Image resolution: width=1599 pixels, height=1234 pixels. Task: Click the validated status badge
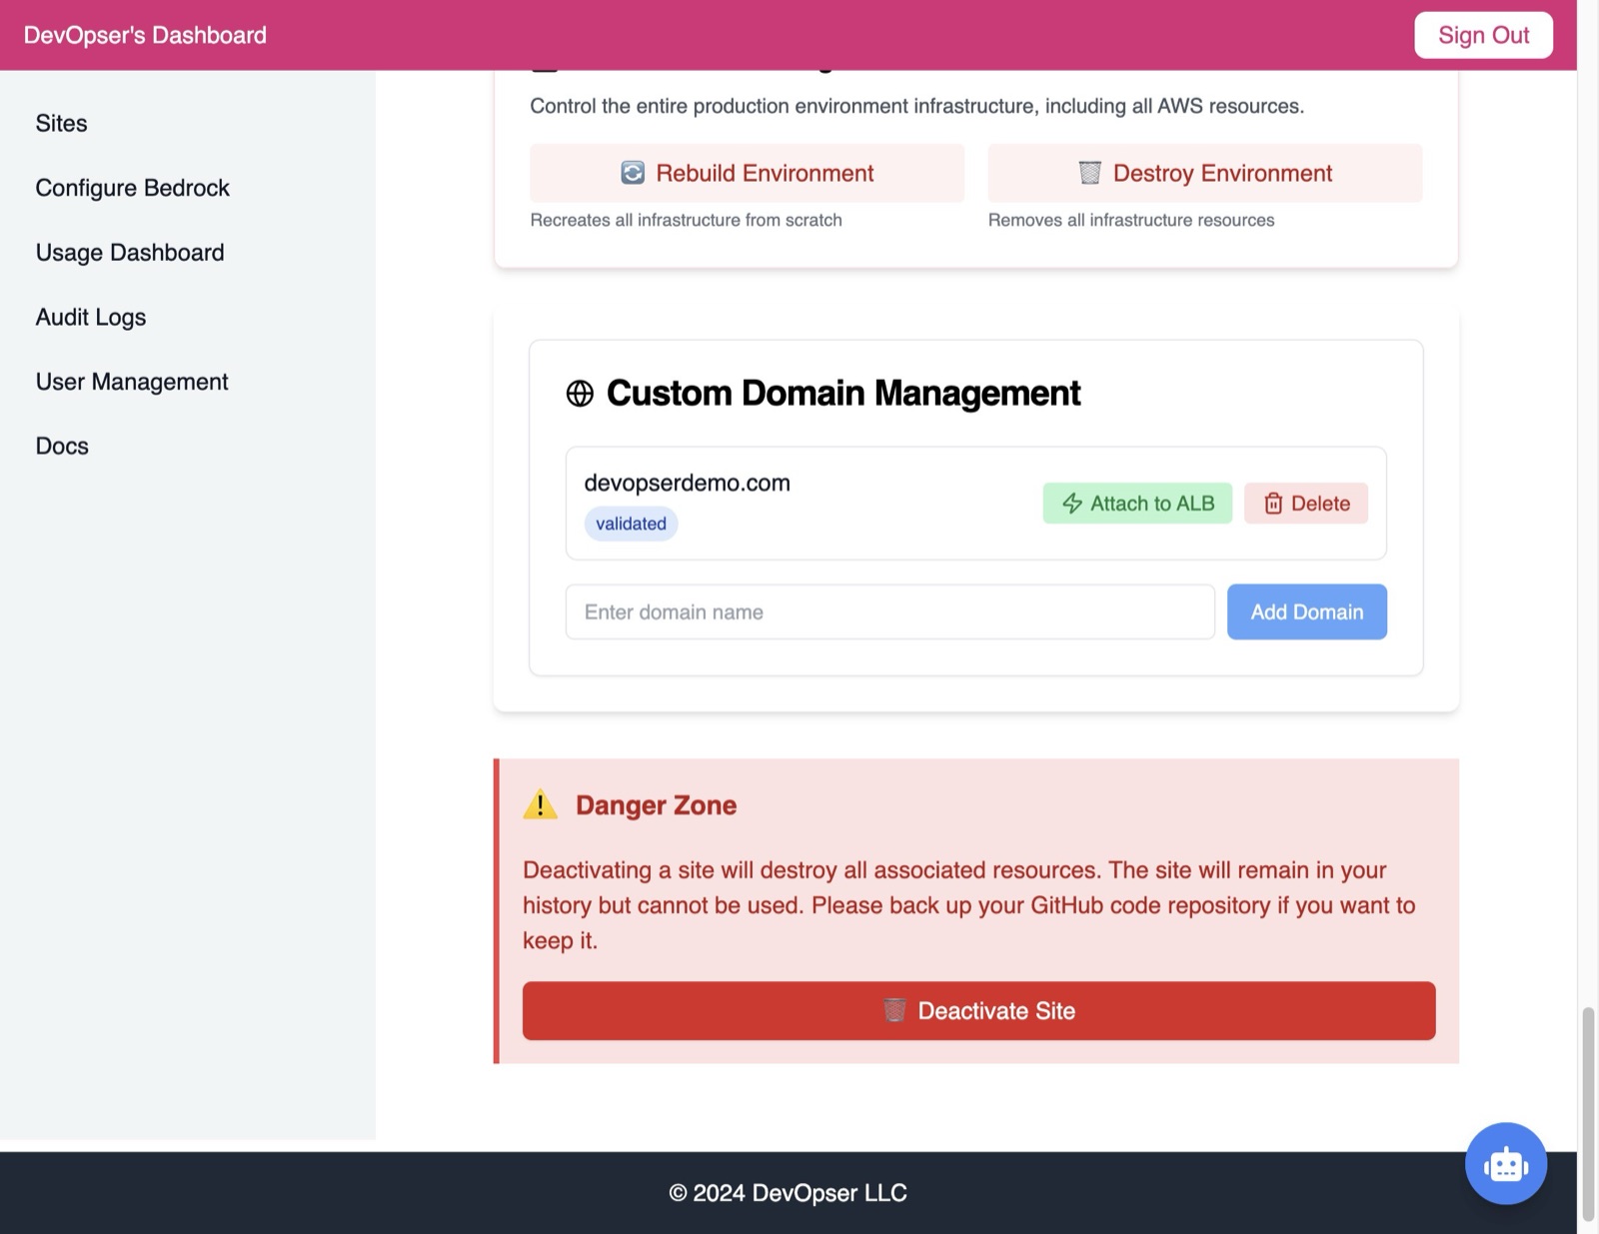631,524
